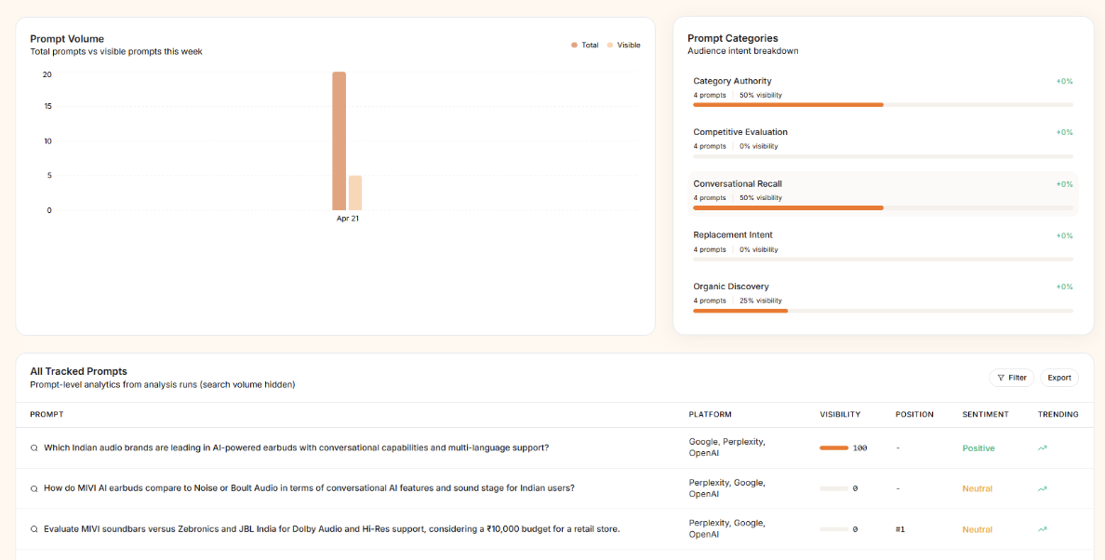Click +0% change next to Replacement Intent
This screenshot has height=560, width=1105.
click(x=1064, y=235)
